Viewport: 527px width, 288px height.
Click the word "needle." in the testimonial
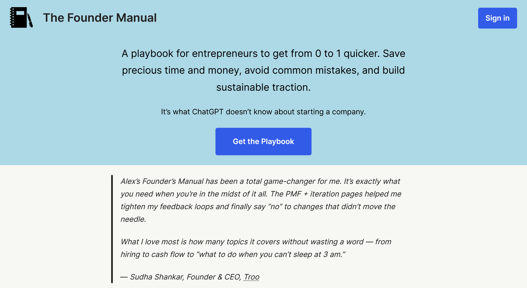(x=133, y=219)
